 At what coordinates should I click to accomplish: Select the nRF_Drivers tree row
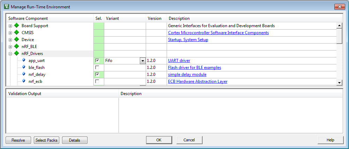[x=32, y=54]
